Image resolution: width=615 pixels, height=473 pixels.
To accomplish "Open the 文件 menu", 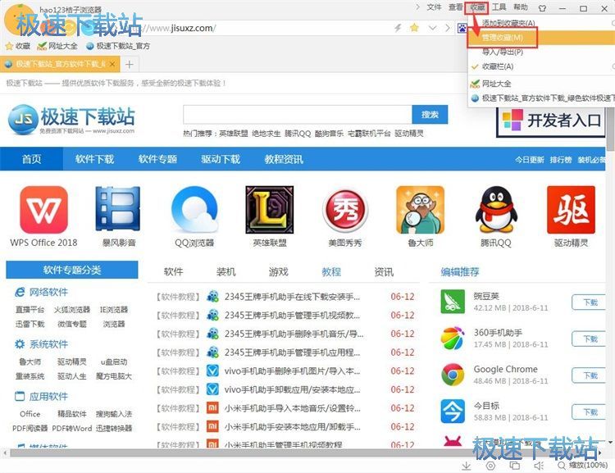I will point(434,7).
